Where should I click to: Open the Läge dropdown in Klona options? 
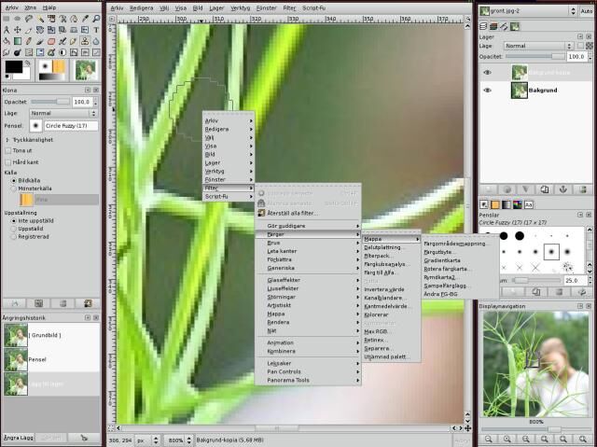pos(61,112)
